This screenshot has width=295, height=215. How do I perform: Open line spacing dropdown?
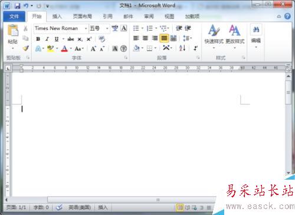(x=187, y=38)
